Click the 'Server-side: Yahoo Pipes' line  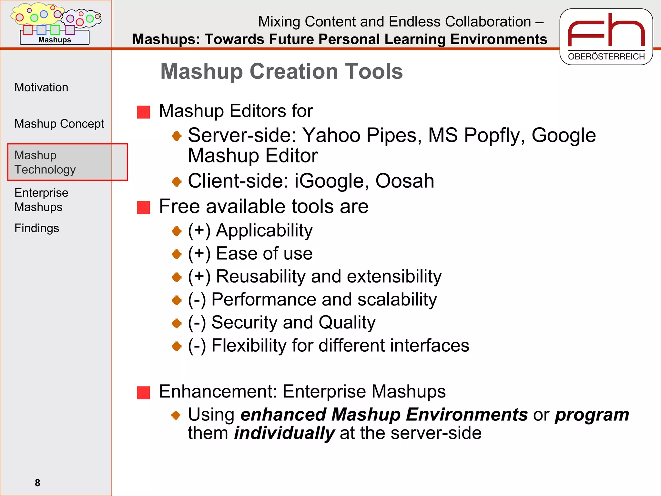[x=392, y=145]
